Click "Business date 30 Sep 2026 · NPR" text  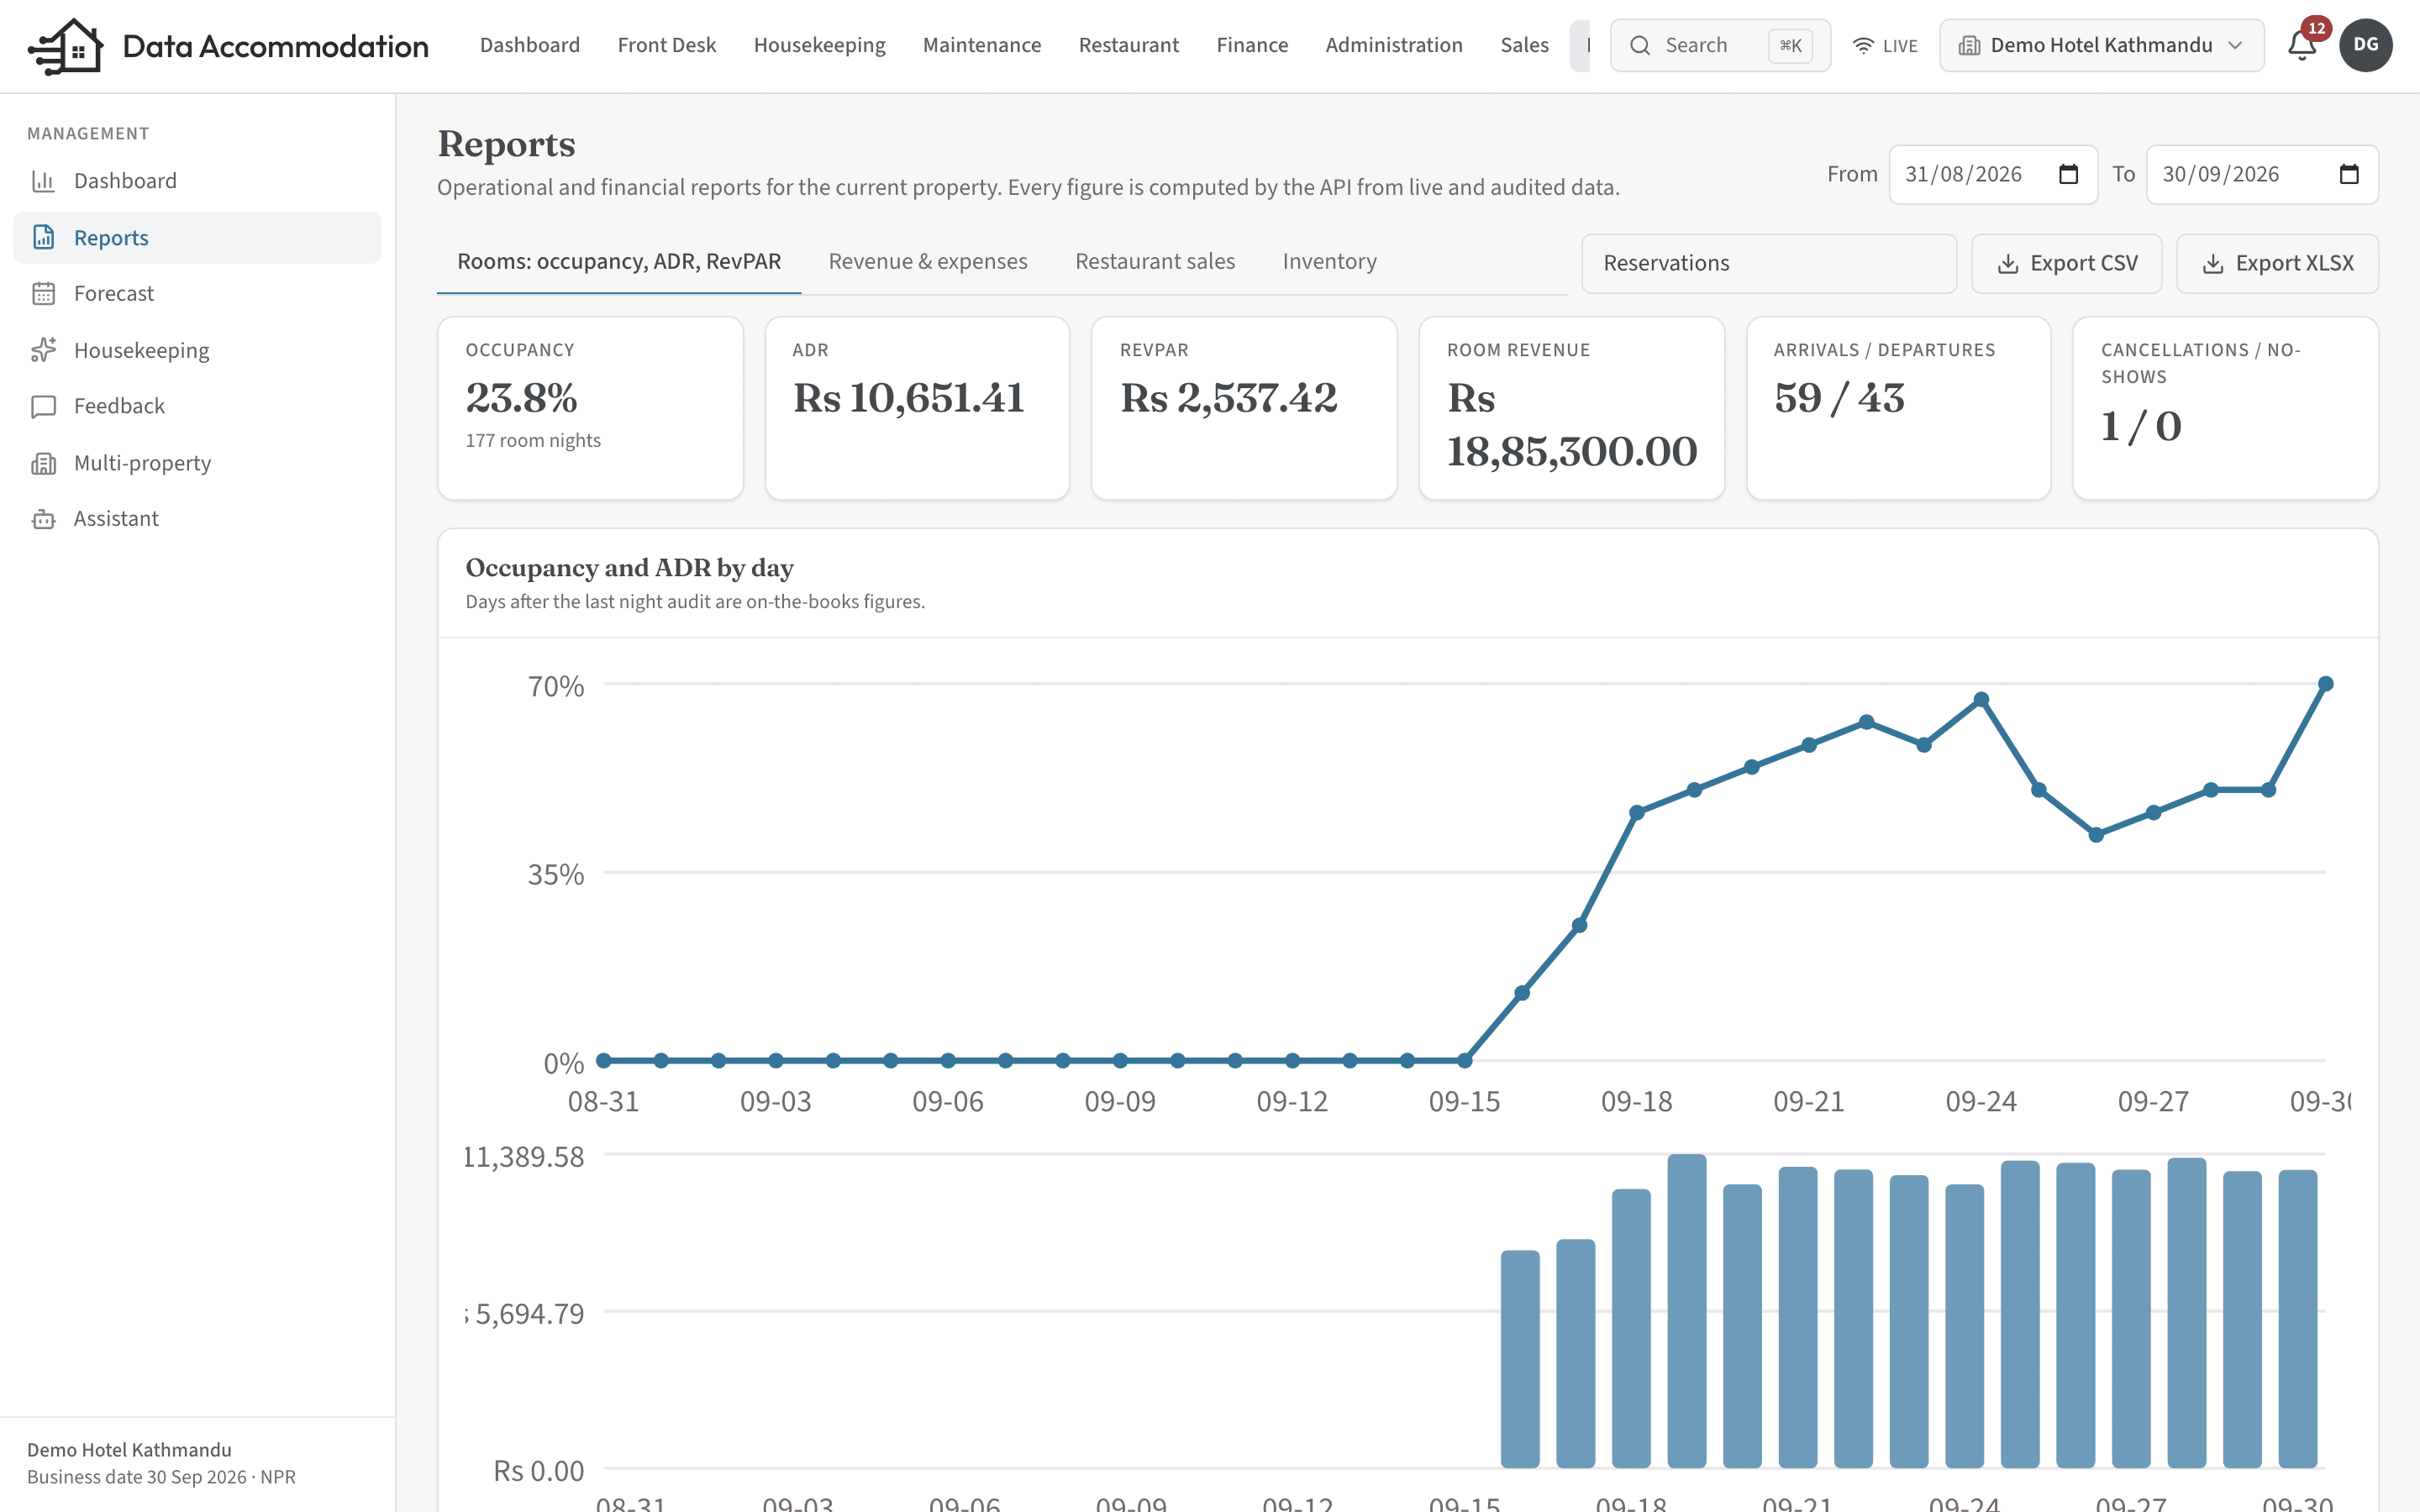click(x=161, y=1477)
